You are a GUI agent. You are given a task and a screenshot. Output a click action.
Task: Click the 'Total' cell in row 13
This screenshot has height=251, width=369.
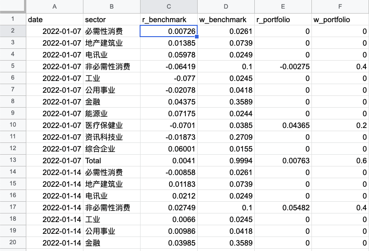(112, 161)
